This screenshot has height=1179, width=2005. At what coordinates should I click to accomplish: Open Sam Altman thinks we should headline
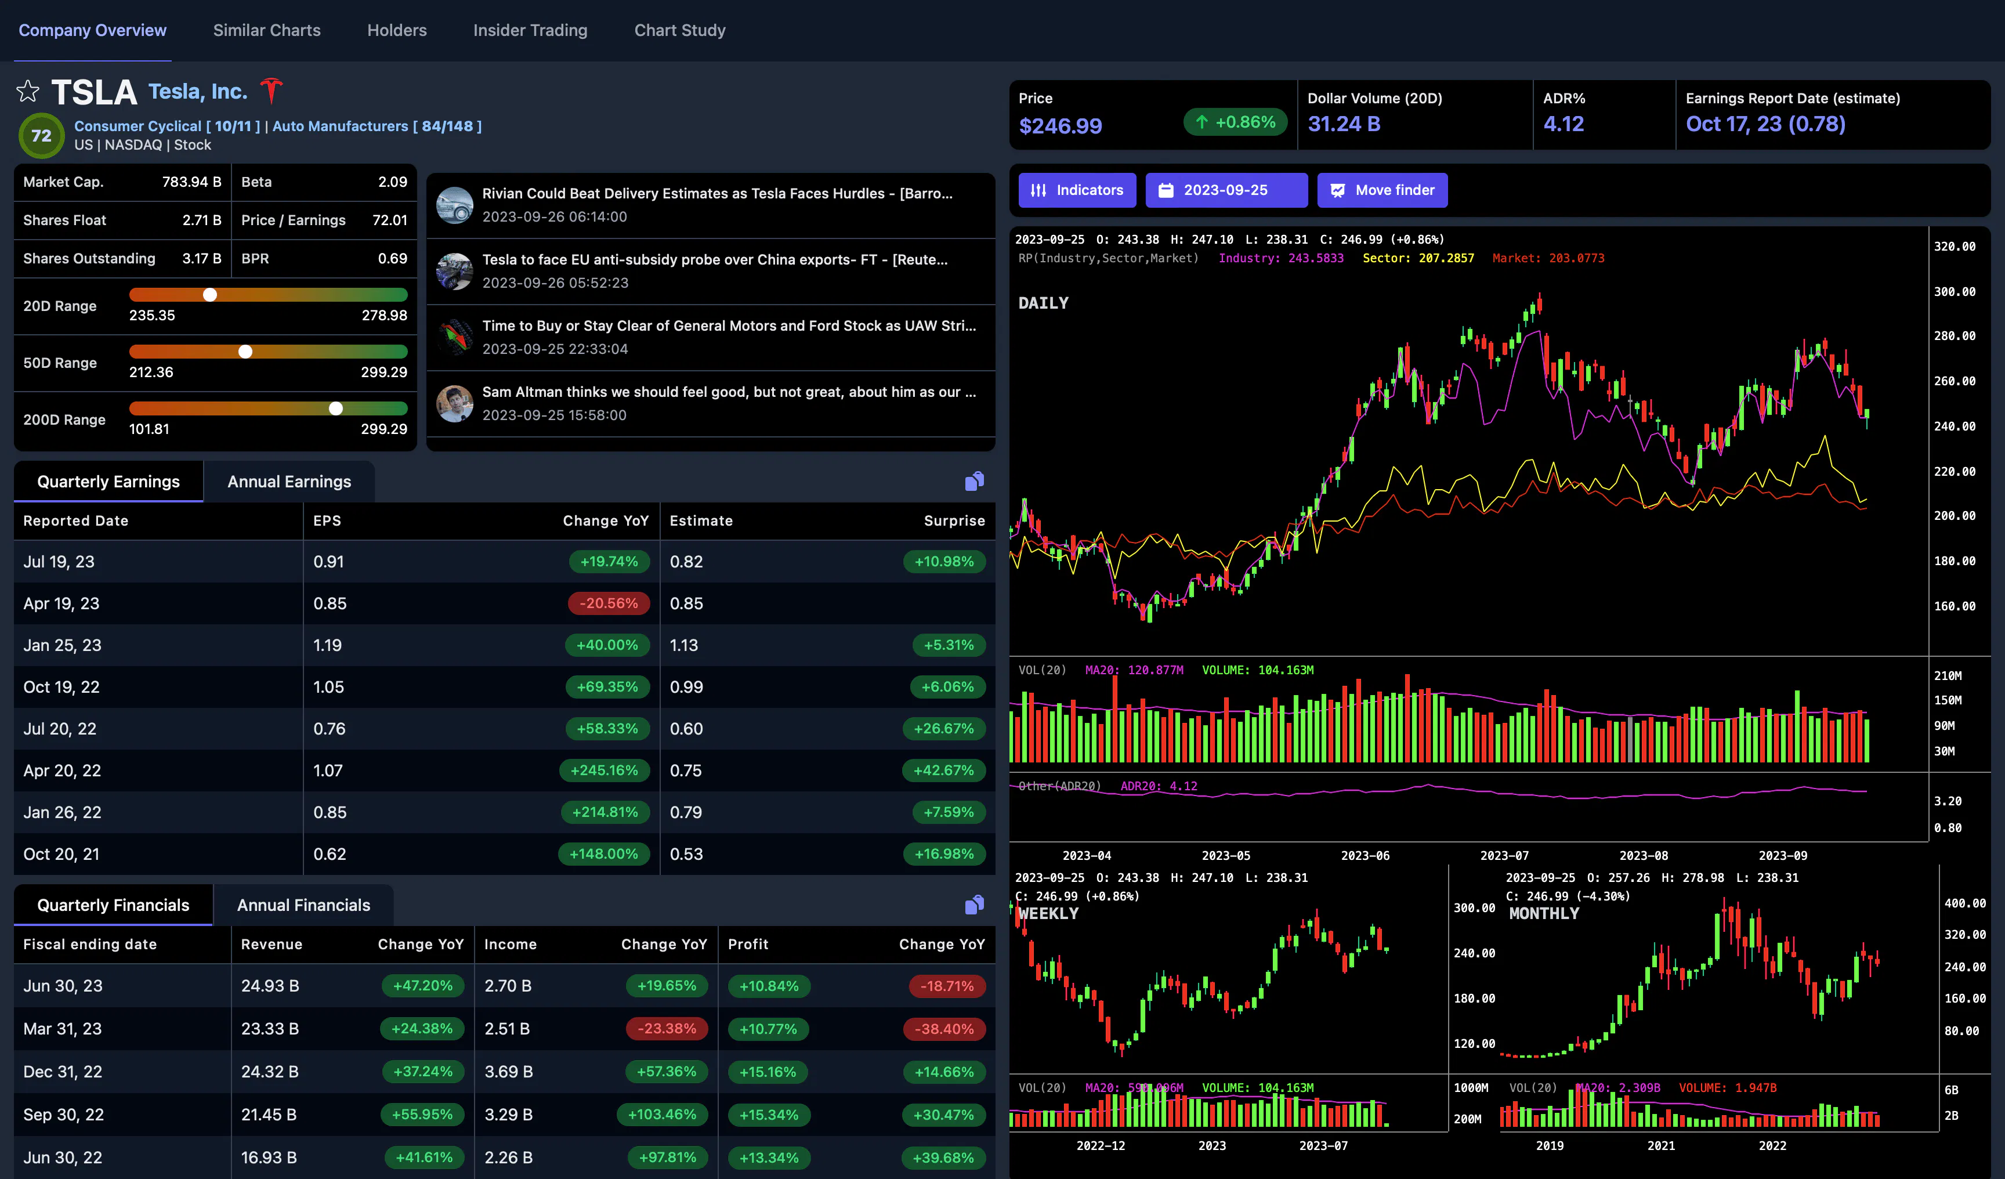pyautogui.click(x=729, y=392)
